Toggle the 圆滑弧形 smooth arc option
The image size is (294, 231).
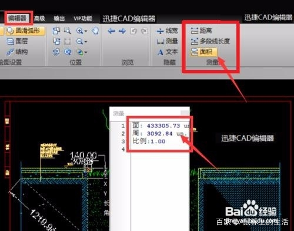25,31
